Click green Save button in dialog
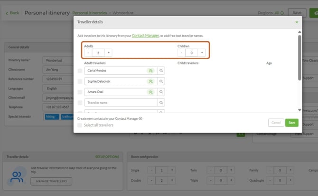Image resolution: width=318 pixels, height=196 pixels. (x=291, y=123)
